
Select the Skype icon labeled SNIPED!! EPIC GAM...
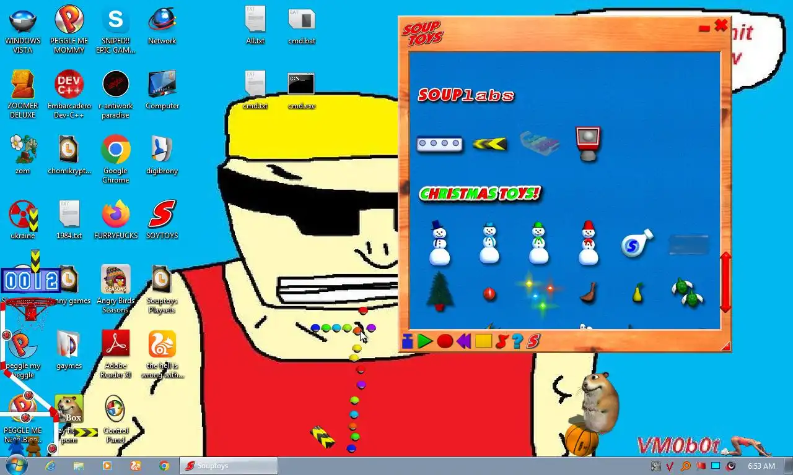click(115, 30)
